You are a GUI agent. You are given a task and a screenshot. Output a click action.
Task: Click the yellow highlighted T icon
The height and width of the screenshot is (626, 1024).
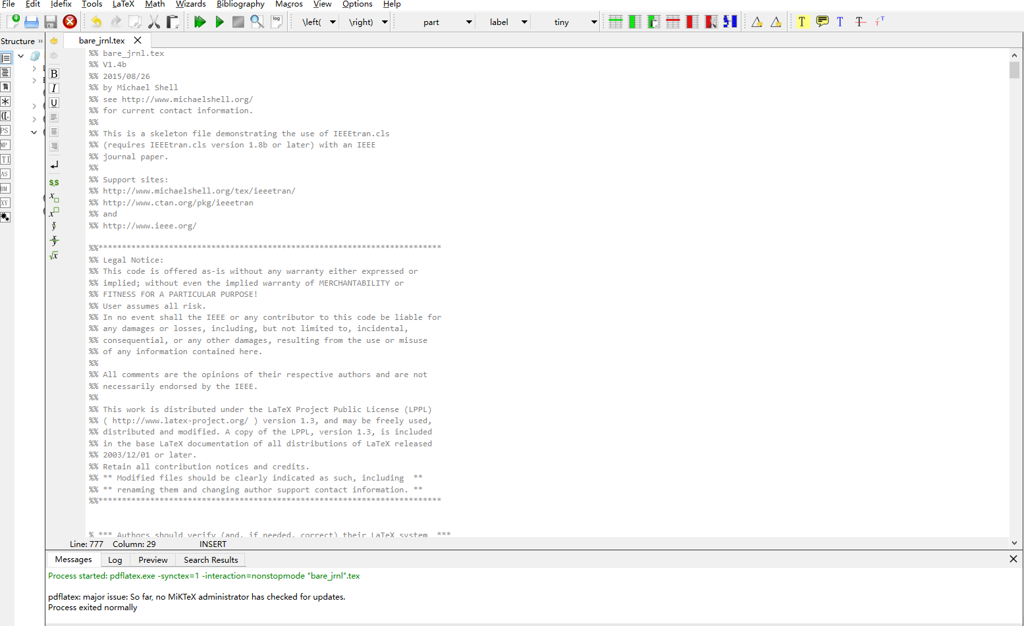click(802, 22)
